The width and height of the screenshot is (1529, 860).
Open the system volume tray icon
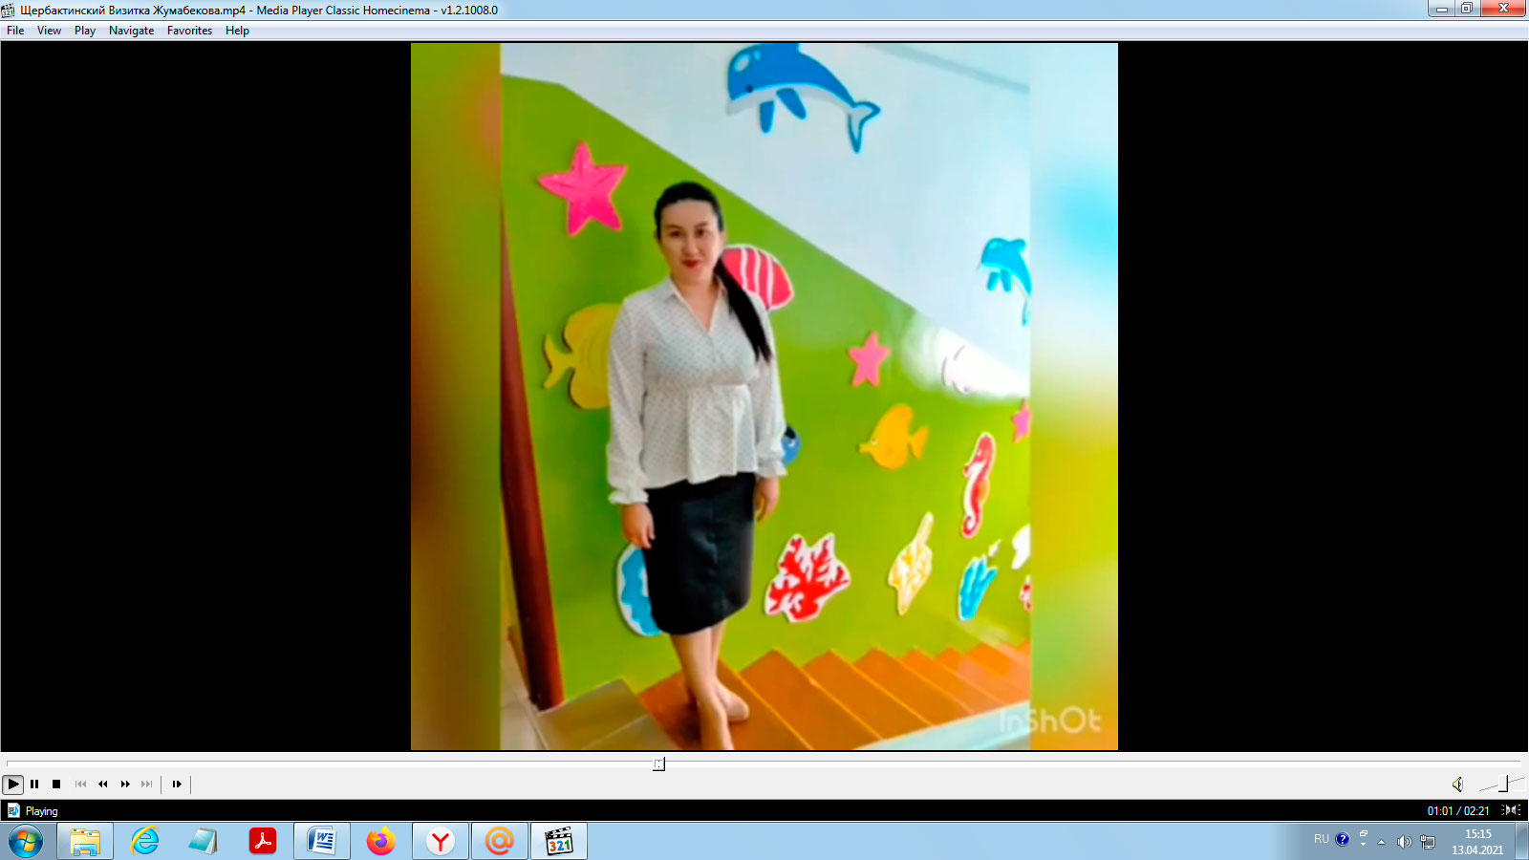(1404, 842)
